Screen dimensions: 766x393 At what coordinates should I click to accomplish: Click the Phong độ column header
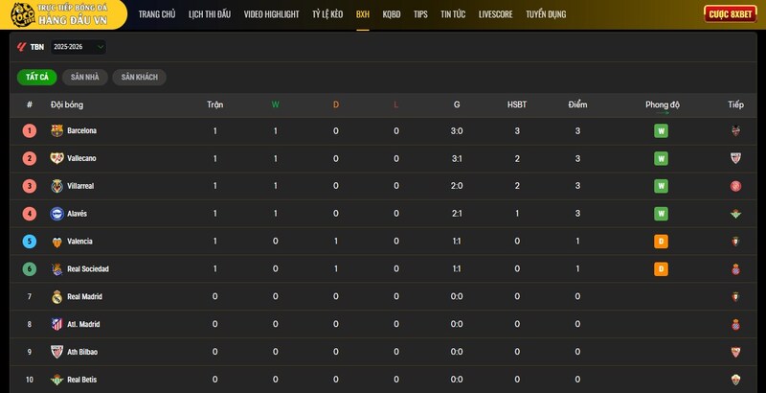[663, 104]
